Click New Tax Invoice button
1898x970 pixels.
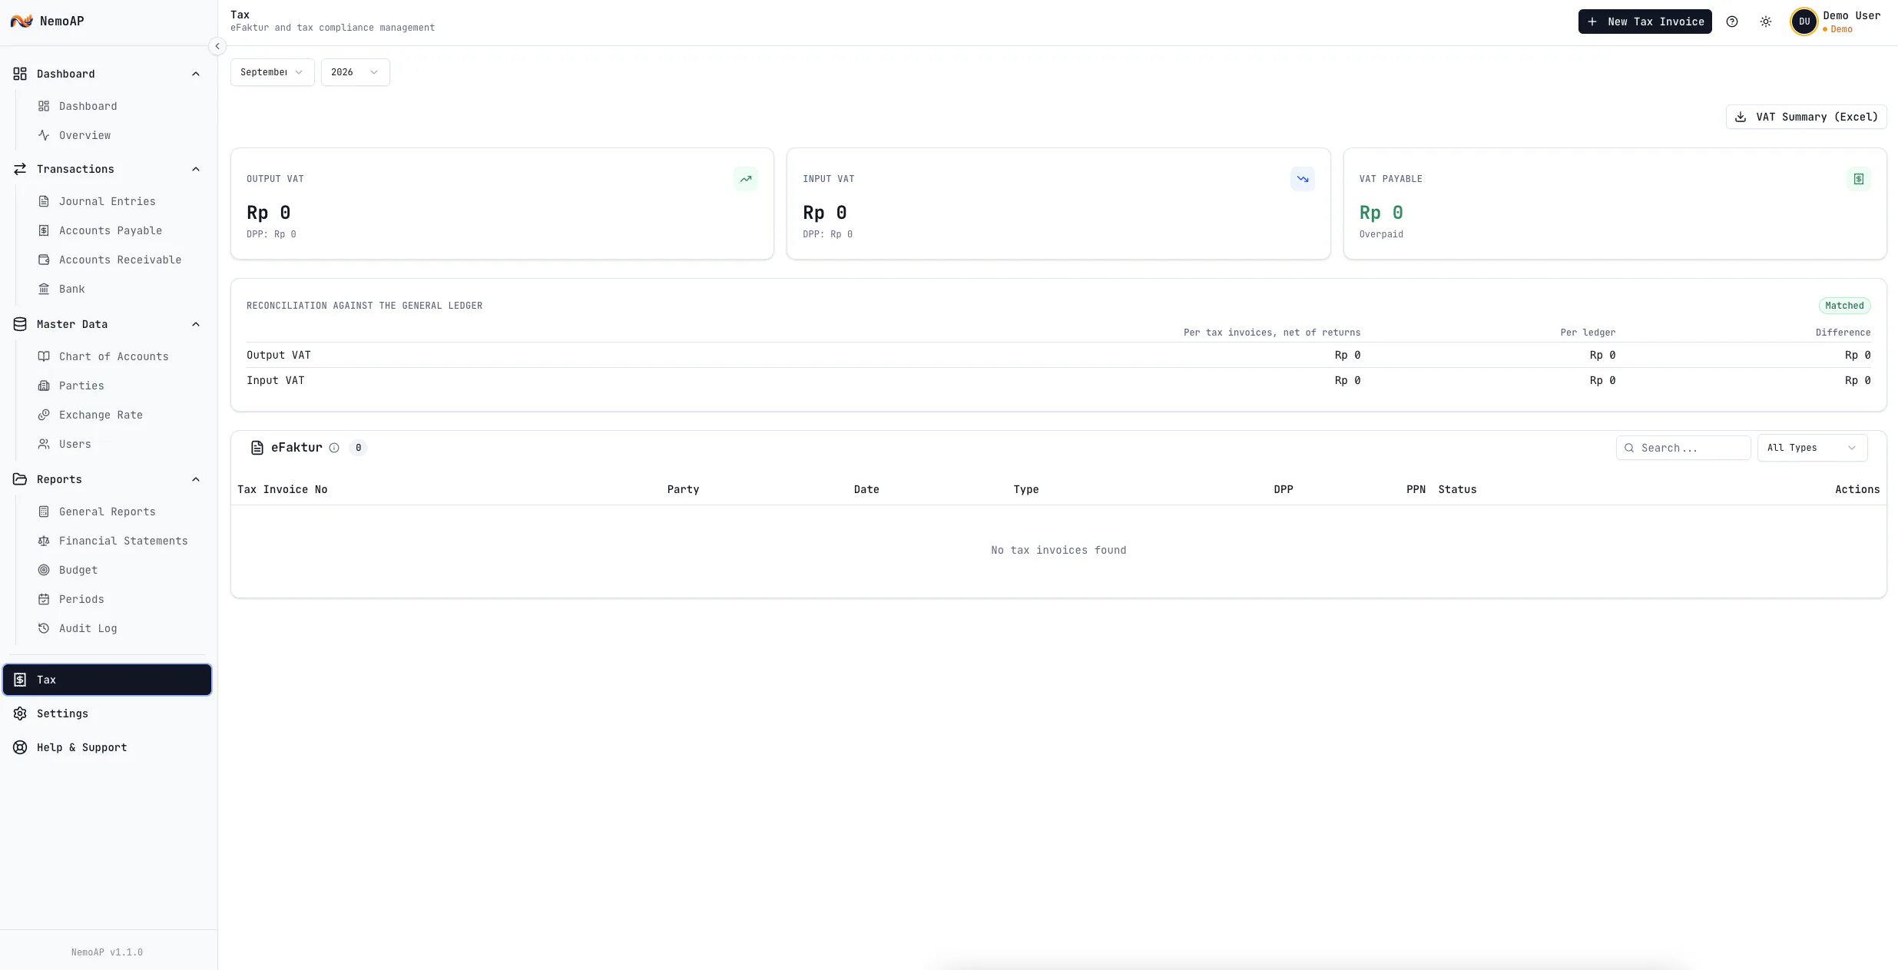(1645, 22)
